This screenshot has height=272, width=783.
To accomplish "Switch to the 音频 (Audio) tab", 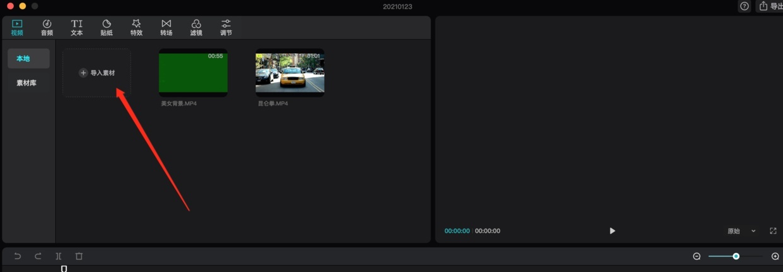I will pyautogui.click(x=47, y=28).
